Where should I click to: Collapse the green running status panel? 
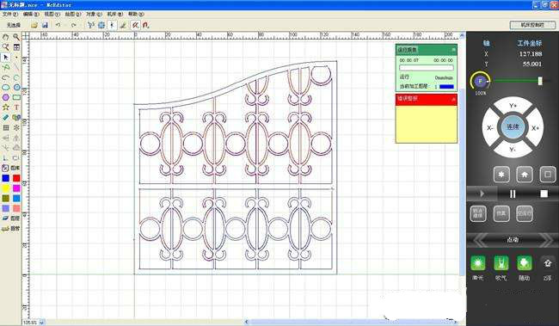453,50
